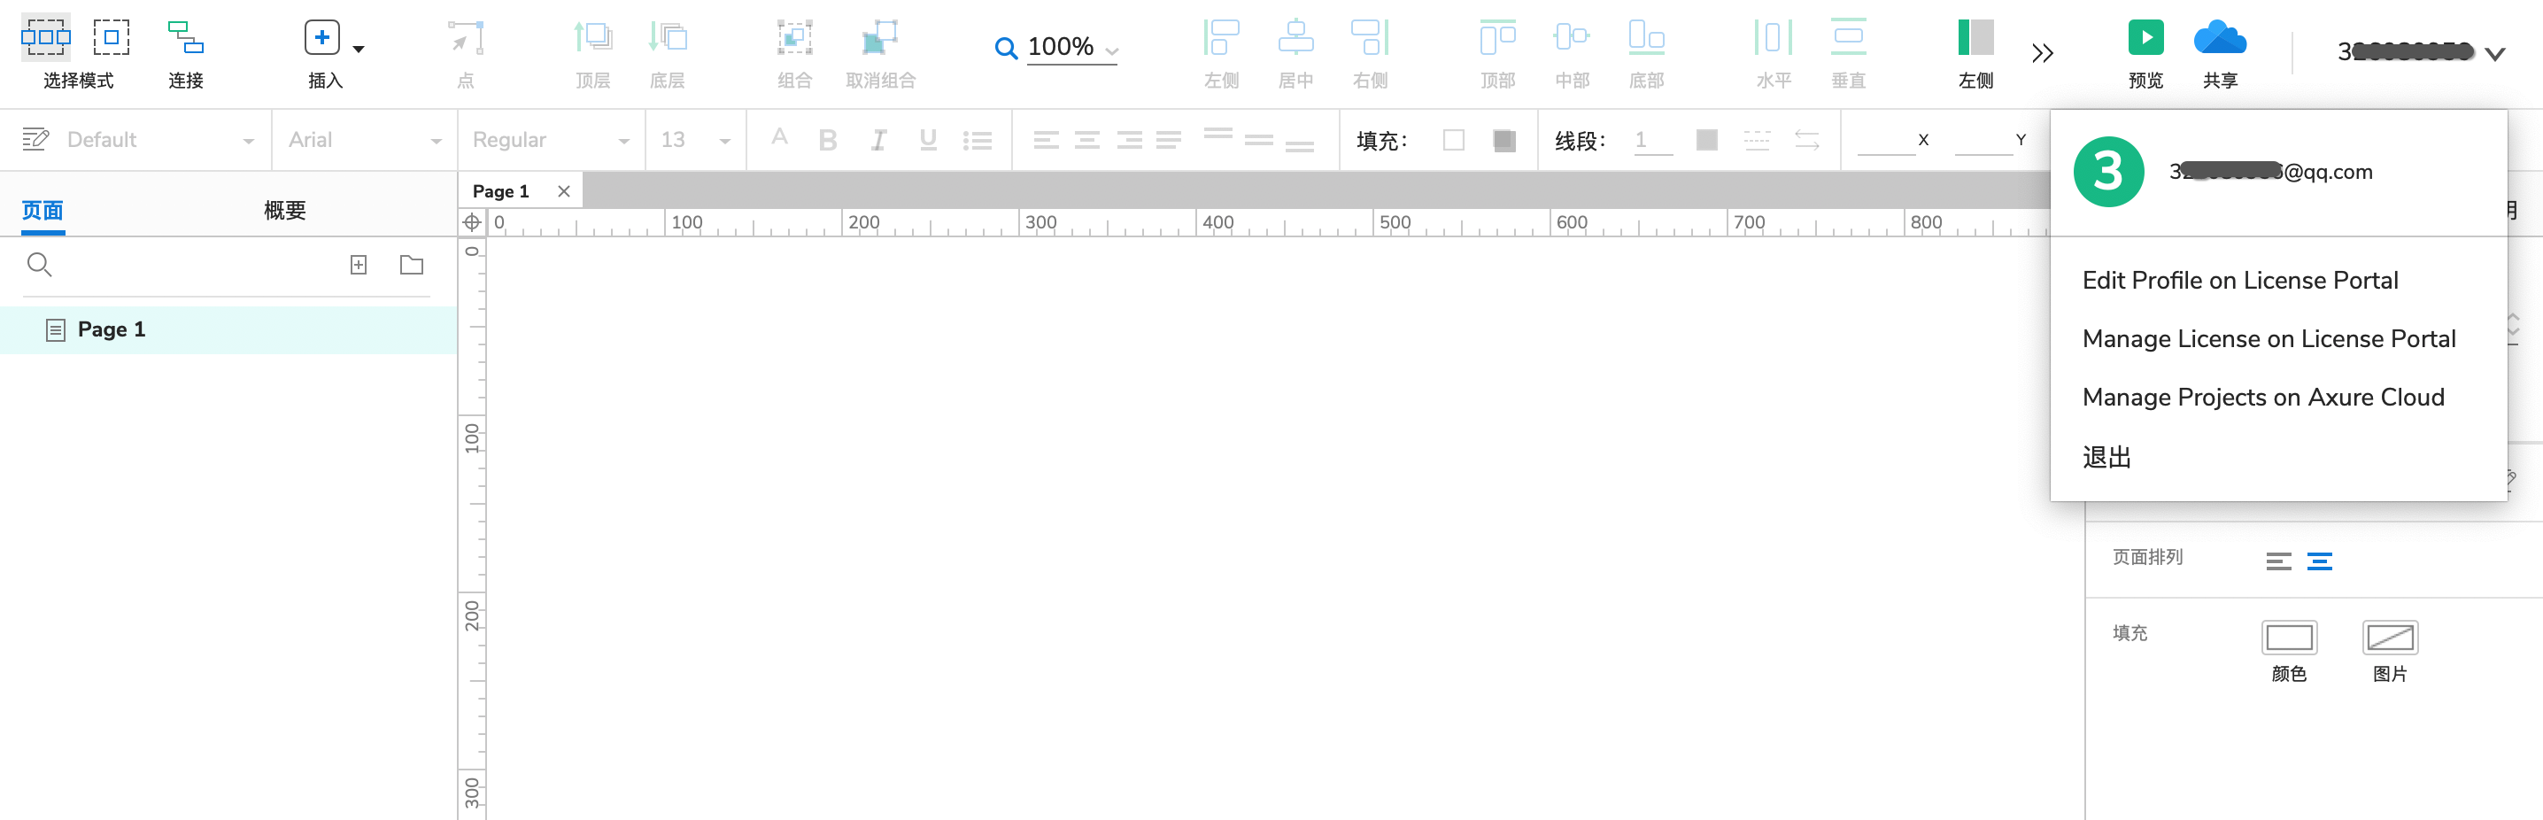2543x820 pixels.
Task: Toggle bold formatting
Action: point(827,140)
